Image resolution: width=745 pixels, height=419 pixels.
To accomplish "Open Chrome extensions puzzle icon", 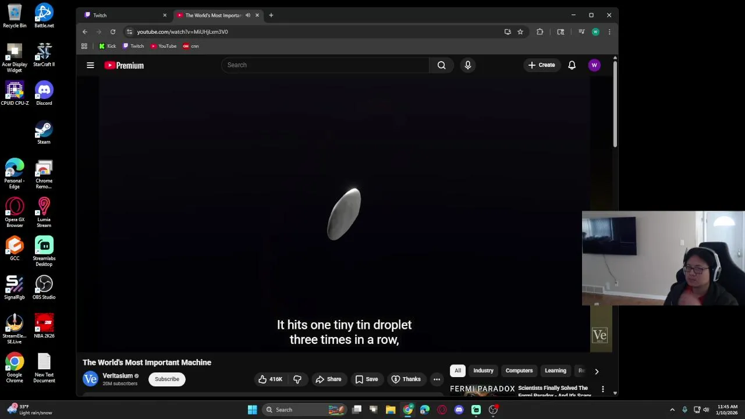I will click(x=540, y=32).
